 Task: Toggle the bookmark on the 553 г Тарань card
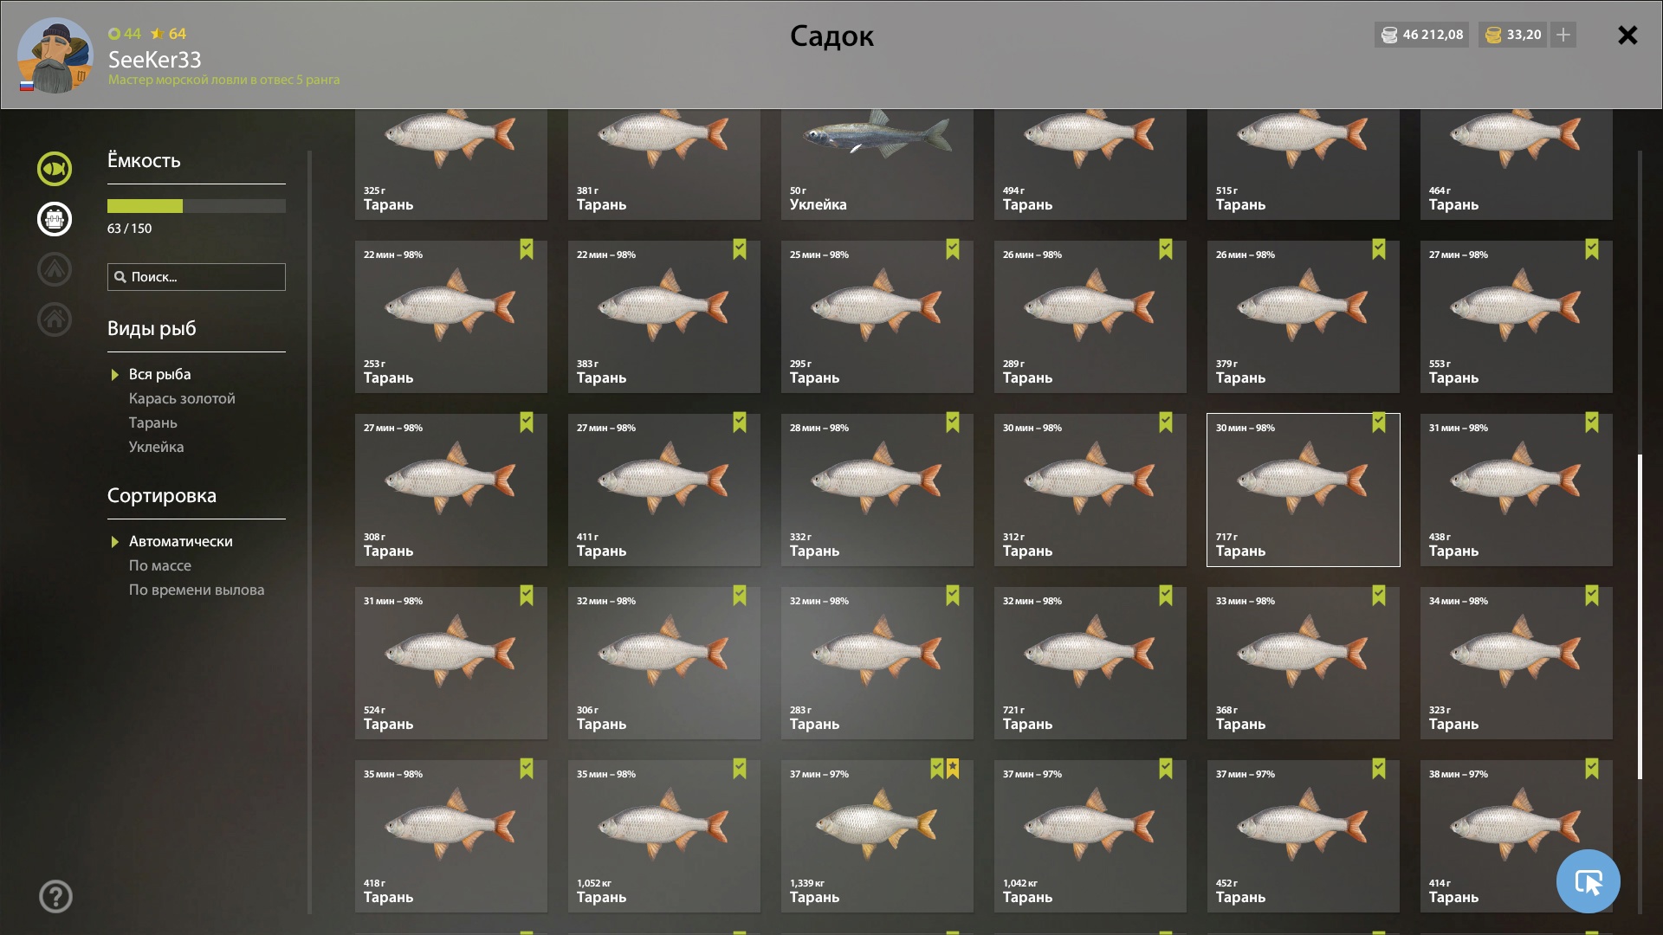[1592, 249]
